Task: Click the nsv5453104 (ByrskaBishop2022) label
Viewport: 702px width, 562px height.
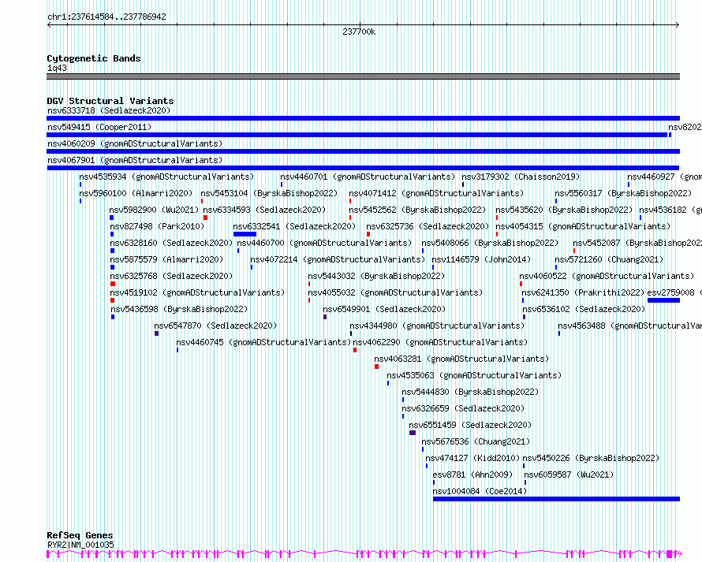Action: click(269, 193)
